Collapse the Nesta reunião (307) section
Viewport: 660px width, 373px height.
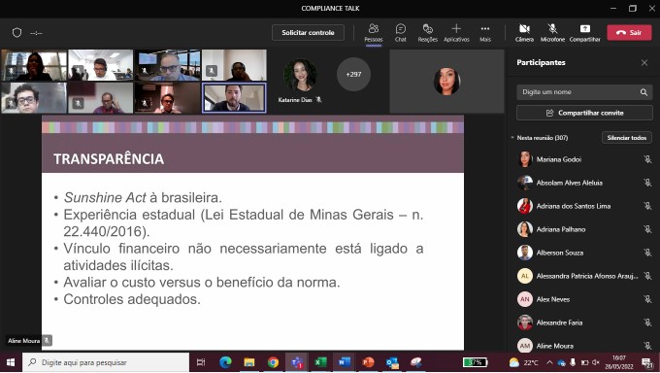512,137
